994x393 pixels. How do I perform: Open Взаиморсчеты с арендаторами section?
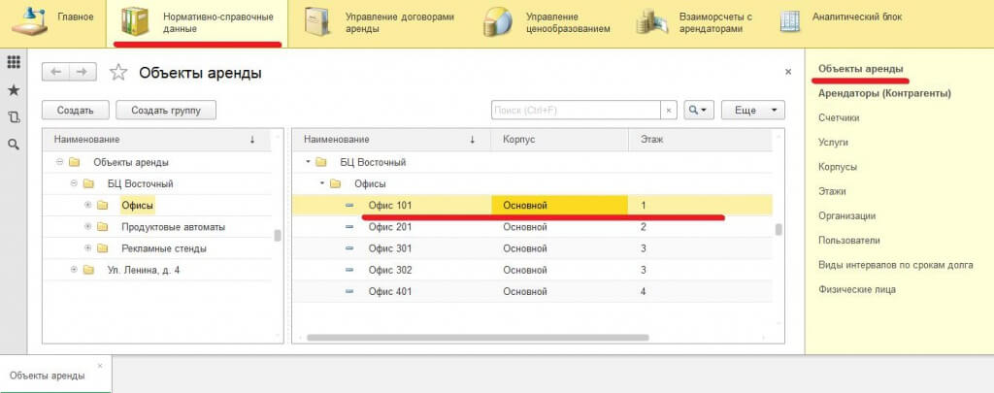tap(715, 23)
